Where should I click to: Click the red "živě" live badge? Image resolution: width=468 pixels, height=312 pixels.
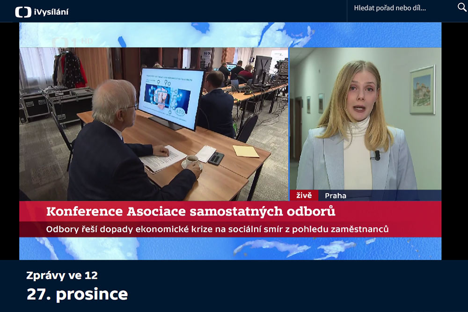304,195
